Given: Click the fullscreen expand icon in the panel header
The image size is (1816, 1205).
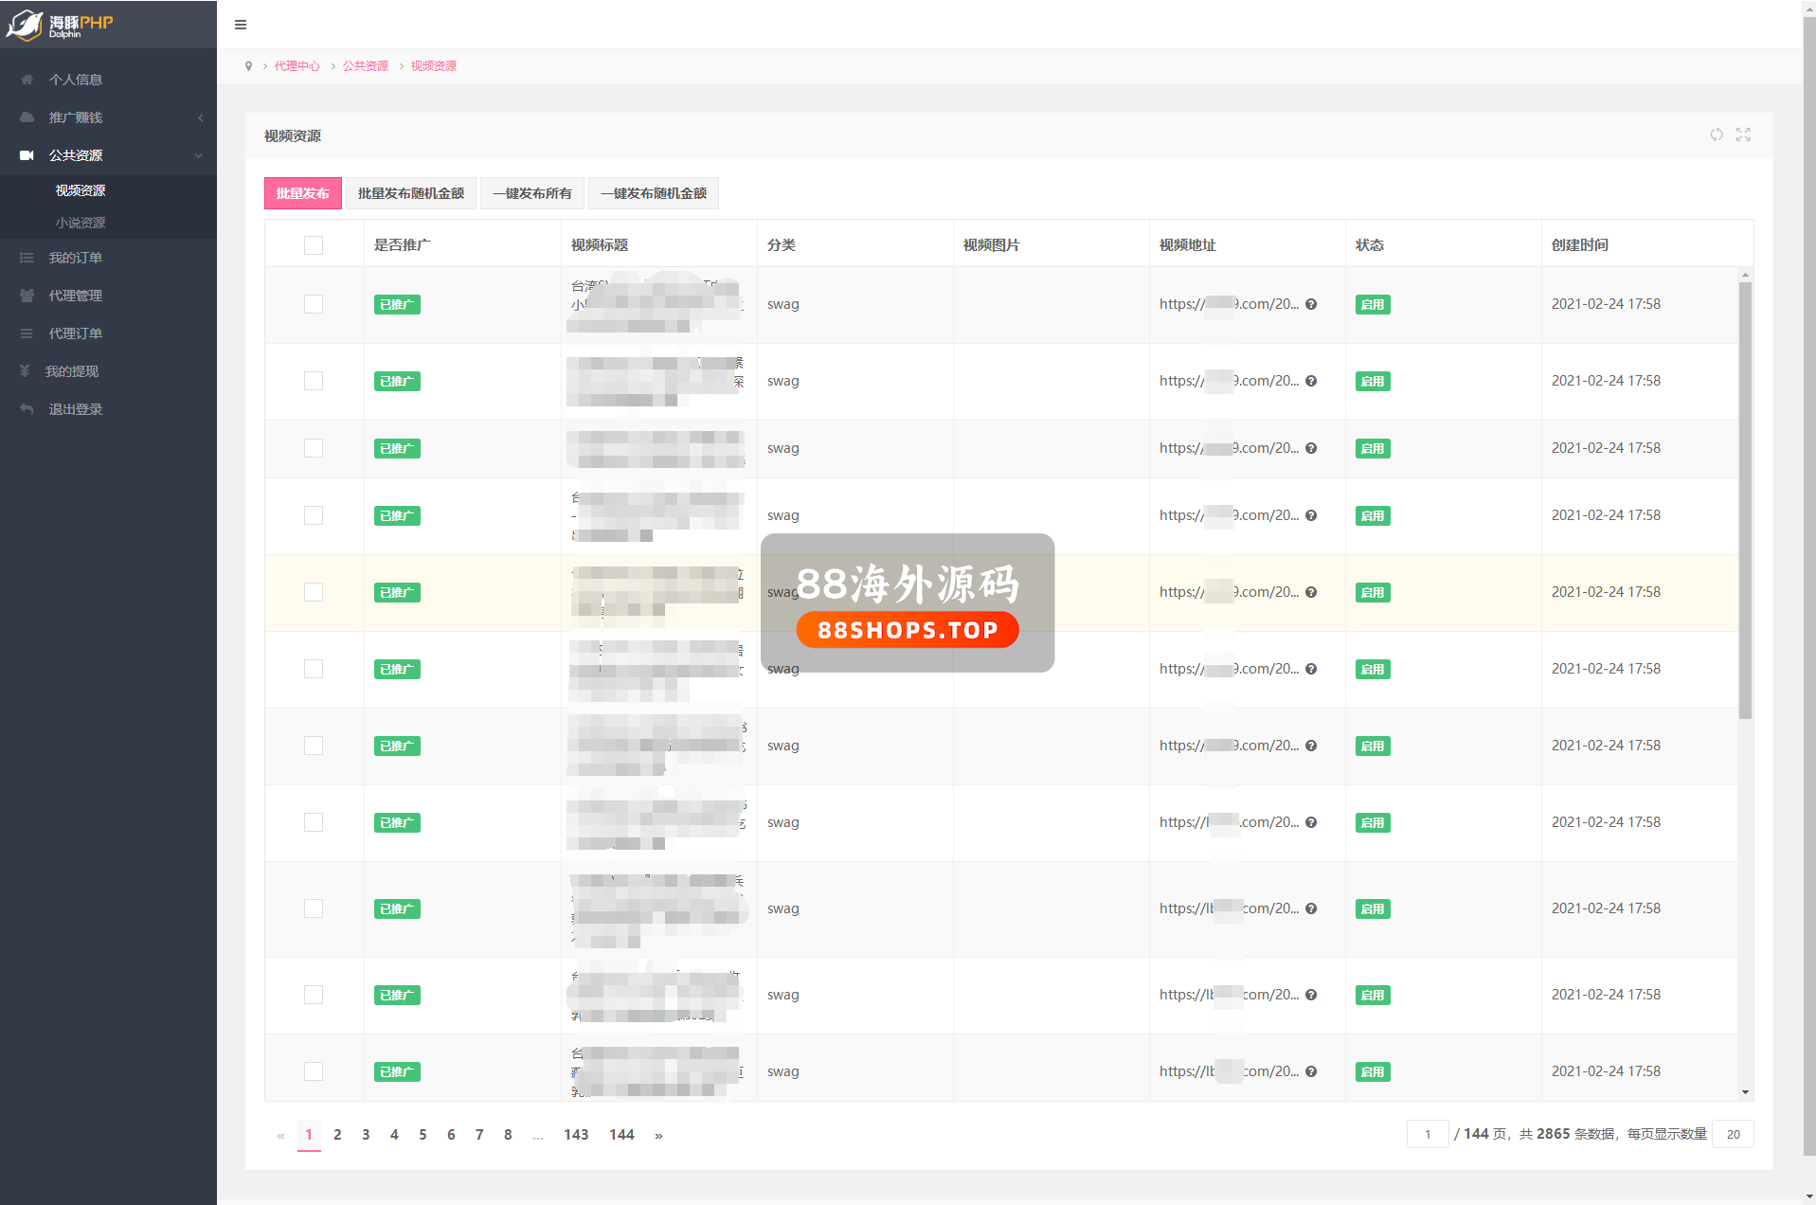Looking at the screenshot, I should 1743,135.
